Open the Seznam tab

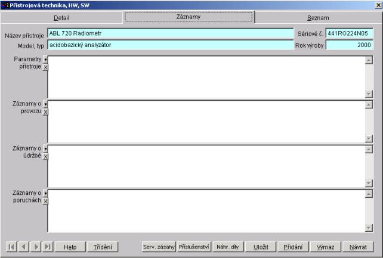pyautogui.click(x=317, y=18)
